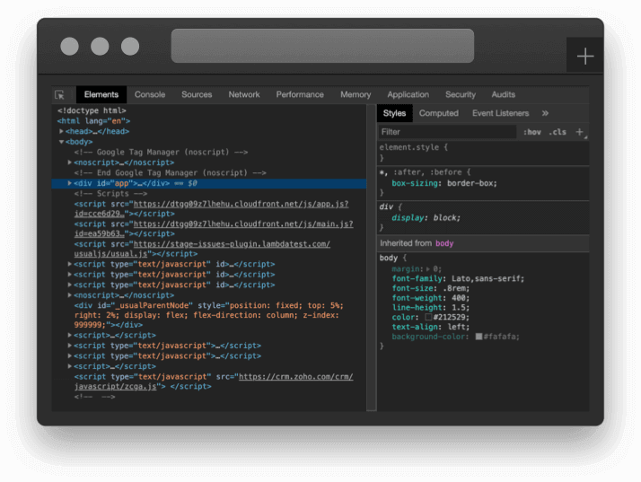This screenshot has height=482, width=641.
Task: Open color picker for #fafafa swatch
Action: pos(479,337)
